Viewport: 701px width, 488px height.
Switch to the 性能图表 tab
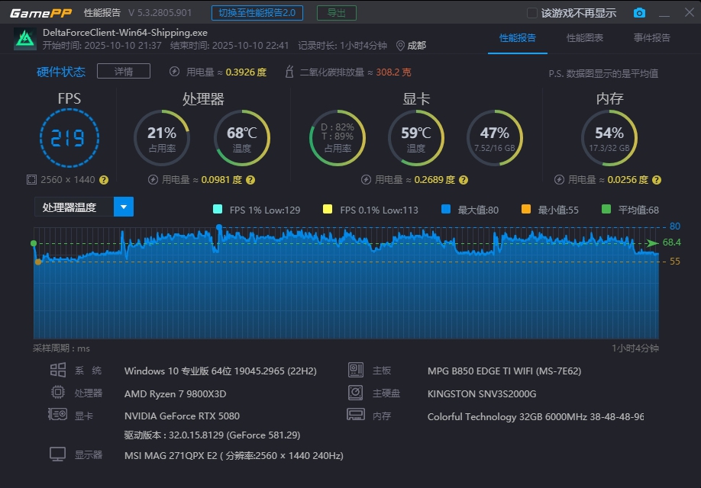(x=585, y=38)
